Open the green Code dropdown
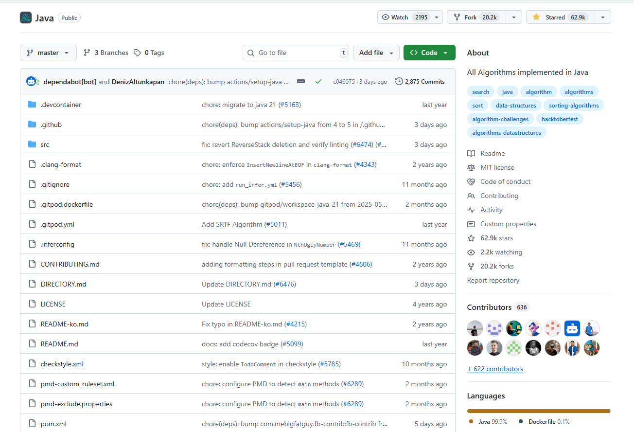 point(429,53)
